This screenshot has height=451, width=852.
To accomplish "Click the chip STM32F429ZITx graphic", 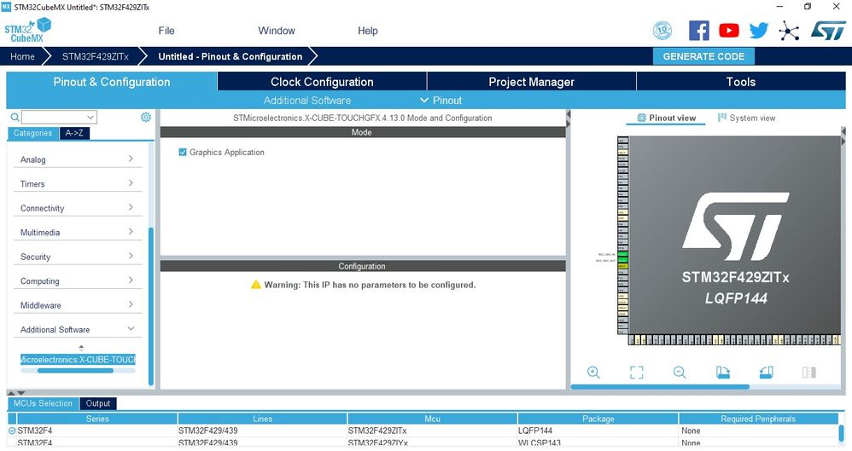I will coord(735,234).
